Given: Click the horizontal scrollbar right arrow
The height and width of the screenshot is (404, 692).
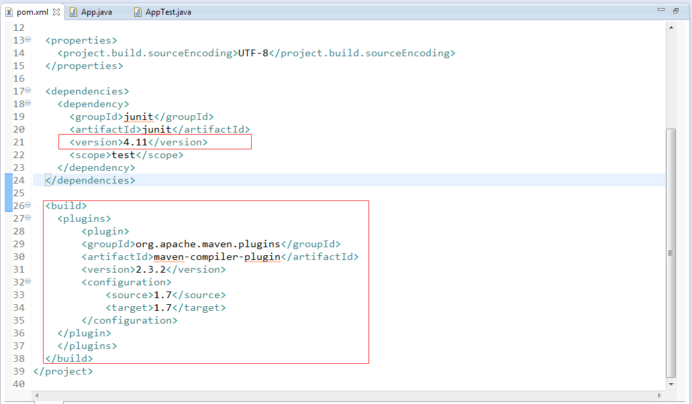Looking at the screenshot, I should click(x=660, y=395).
